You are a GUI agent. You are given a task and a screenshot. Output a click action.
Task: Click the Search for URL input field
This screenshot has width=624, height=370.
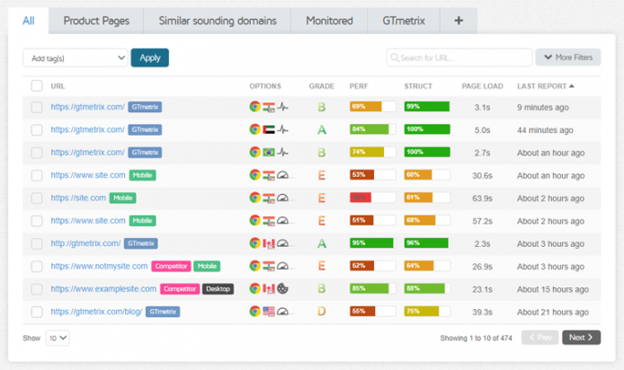point(459,57)
